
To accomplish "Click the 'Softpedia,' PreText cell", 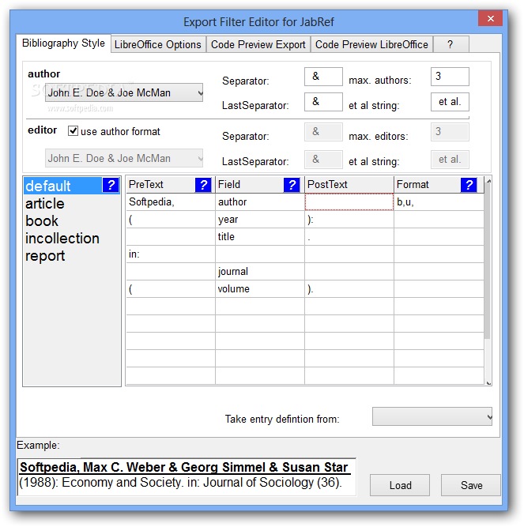I will 171,202.
